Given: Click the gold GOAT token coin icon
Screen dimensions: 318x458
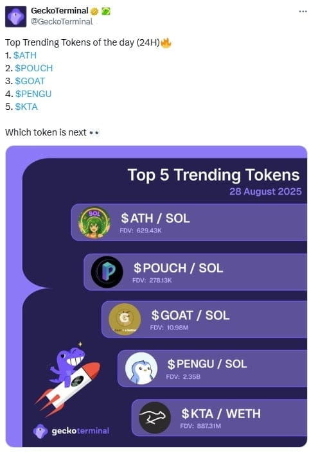Looking at the screenshot, I should 125,319.
